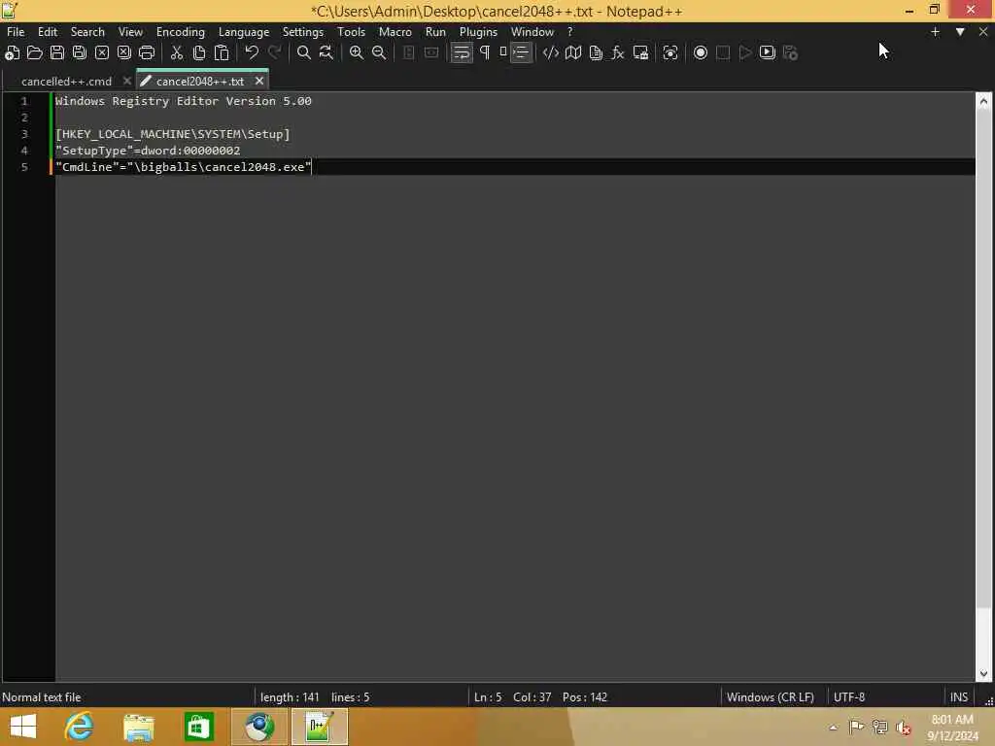Open the ? help menu
995x746 pixels.
569,32
